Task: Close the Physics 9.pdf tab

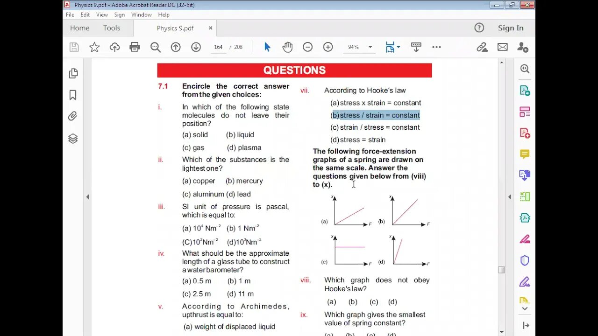Action: tap(210, 28)
